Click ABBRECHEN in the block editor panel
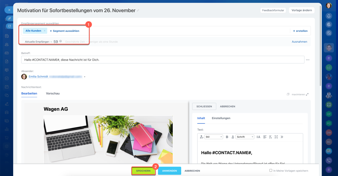This screenshot has width=338, height=176. [228, 107]
